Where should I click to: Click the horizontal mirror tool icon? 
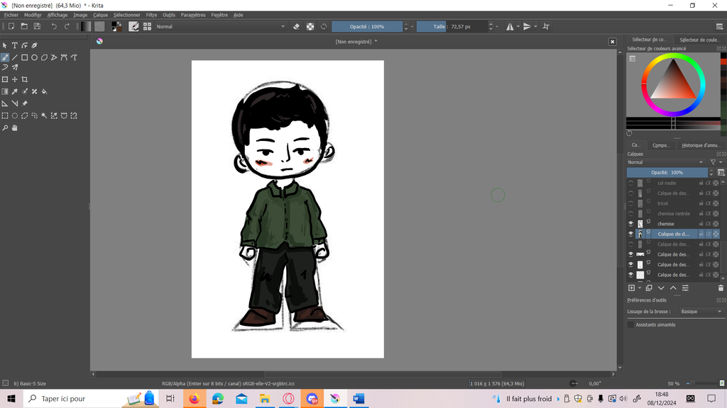click(510, 26)
